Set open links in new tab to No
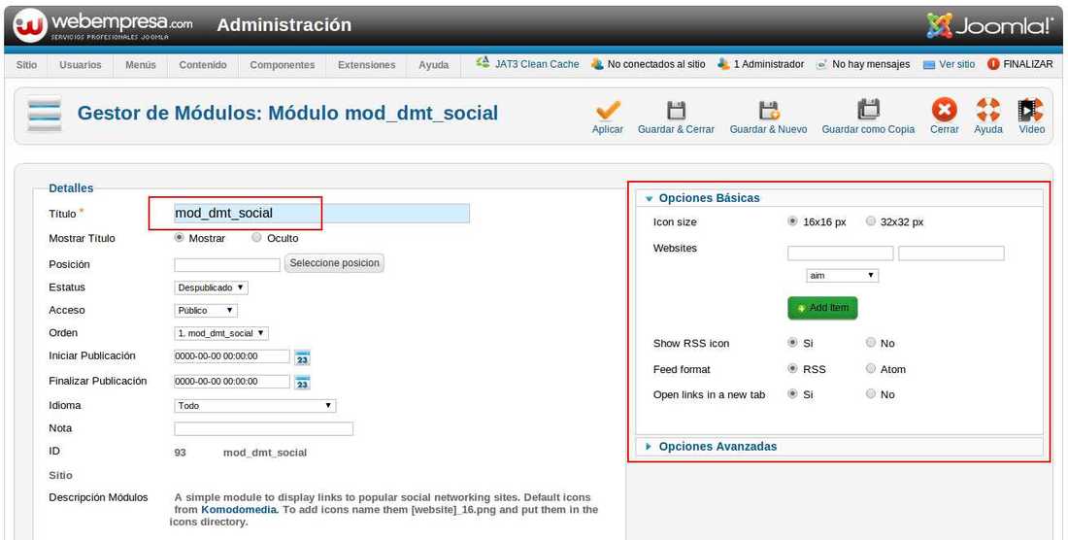This screenshot has width=1068, height=540. pyautogui.click(x=871, y=393)
